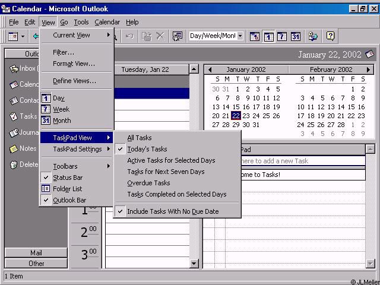
Task: Open the Outlook Help question icon
Action: click(x=330, y=36)
